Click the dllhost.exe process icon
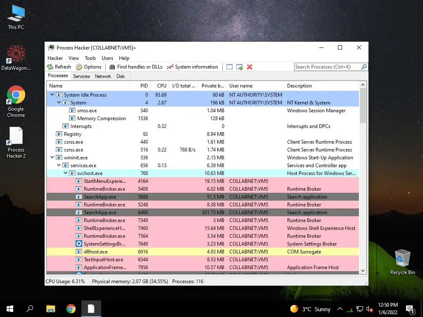 [79, 251]
